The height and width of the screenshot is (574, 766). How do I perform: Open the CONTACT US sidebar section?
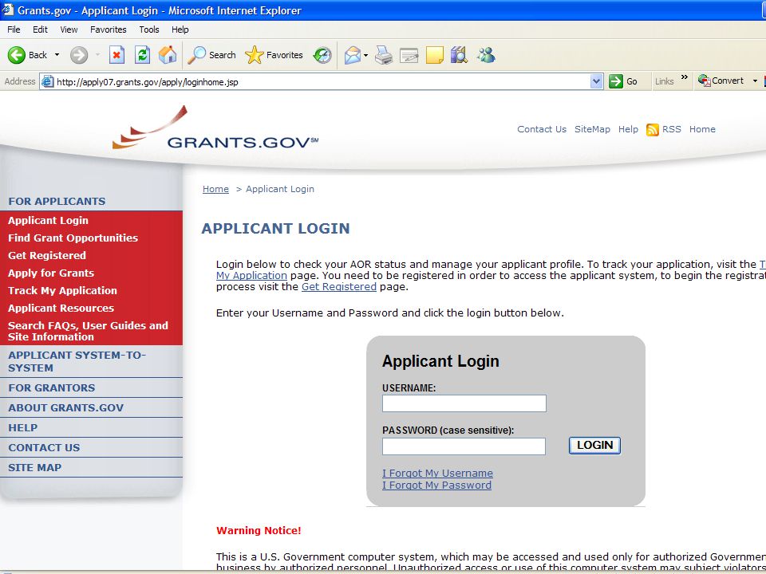tap(44, 448)
